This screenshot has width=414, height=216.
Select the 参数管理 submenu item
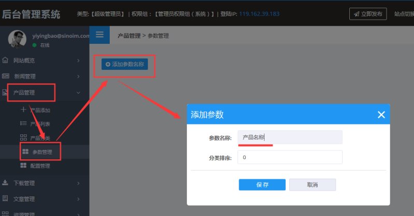pyautogui.click(x=42, y=152)
